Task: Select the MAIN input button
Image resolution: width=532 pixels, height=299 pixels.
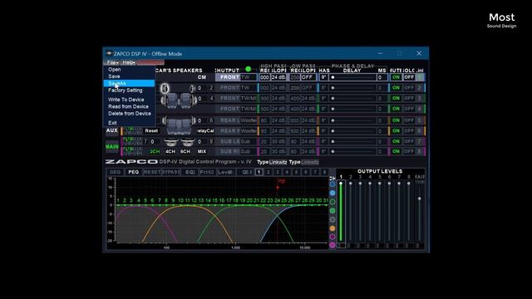Action: tap(112, 147)
